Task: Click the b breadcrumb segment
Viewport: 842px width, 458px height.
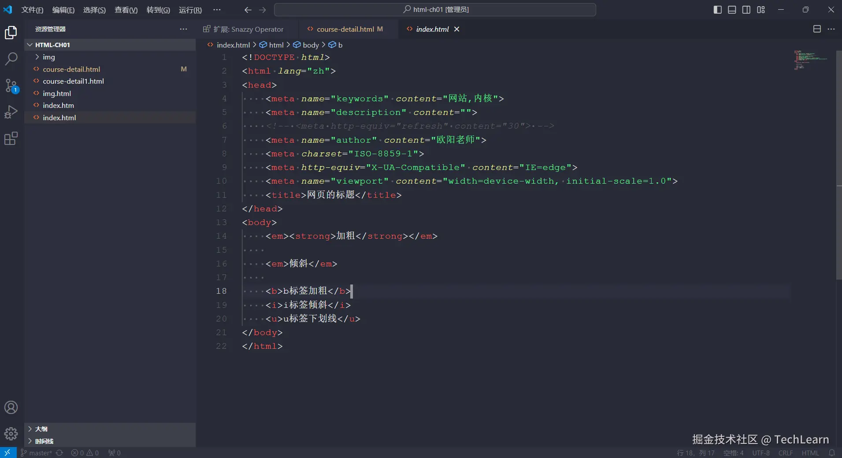Action: [335, 45]
